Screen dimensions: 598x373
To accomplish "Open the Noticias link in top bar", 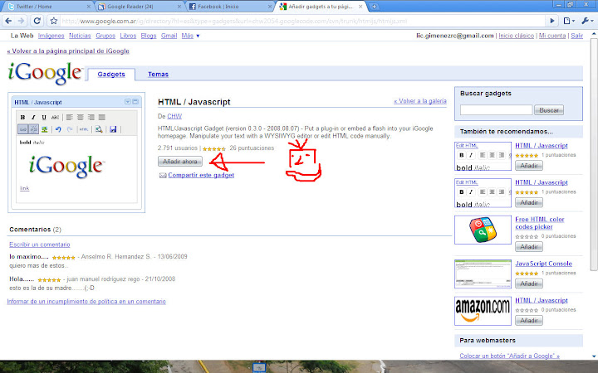I will [x=80, y=36].
